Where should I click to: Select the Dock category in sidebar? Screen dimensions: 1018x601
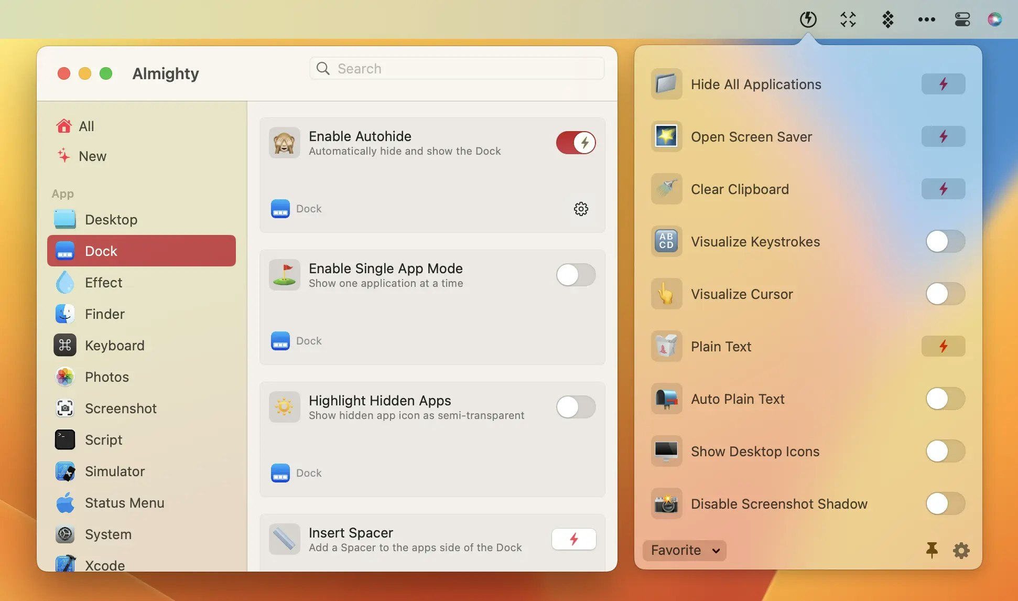[142, 251]
